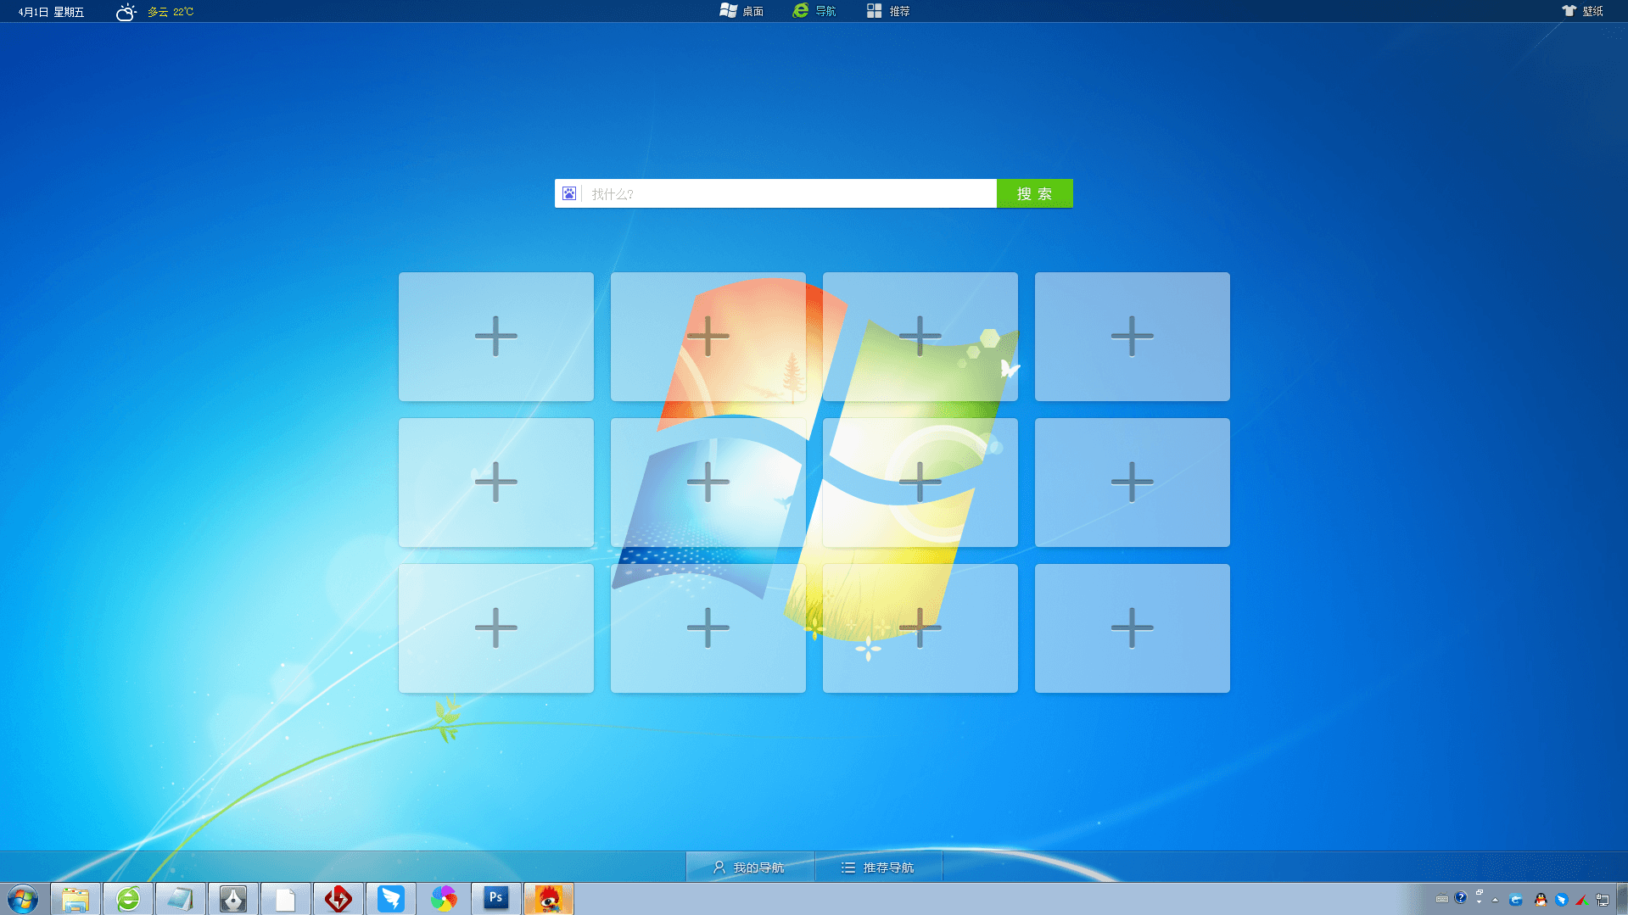Open the colorful pinwheel taskbar app

(x=444, y=898)
